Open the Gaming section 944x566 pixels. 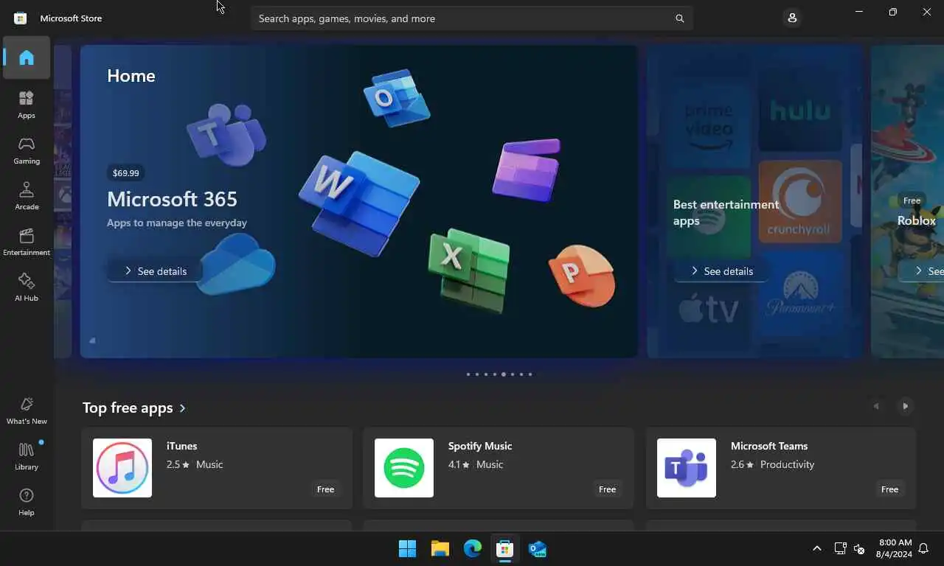(27, 150)
